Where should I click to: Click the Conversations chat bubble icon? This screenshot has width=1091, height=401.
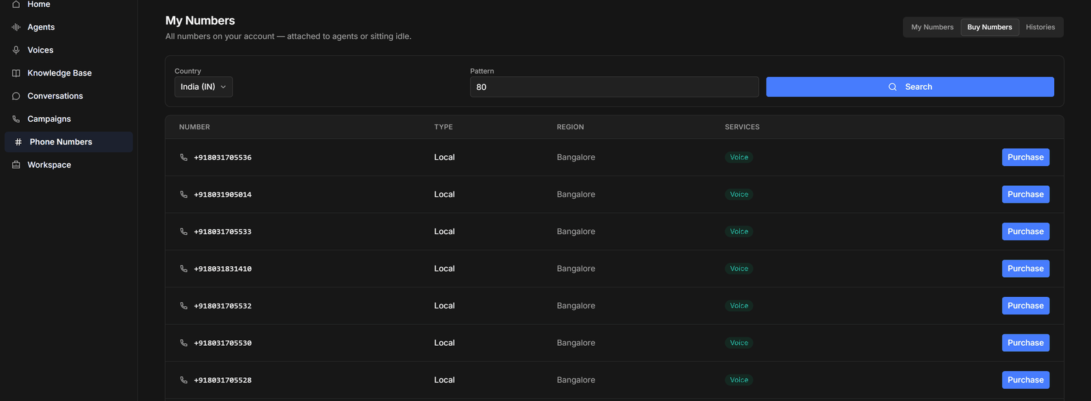(16, 96)
